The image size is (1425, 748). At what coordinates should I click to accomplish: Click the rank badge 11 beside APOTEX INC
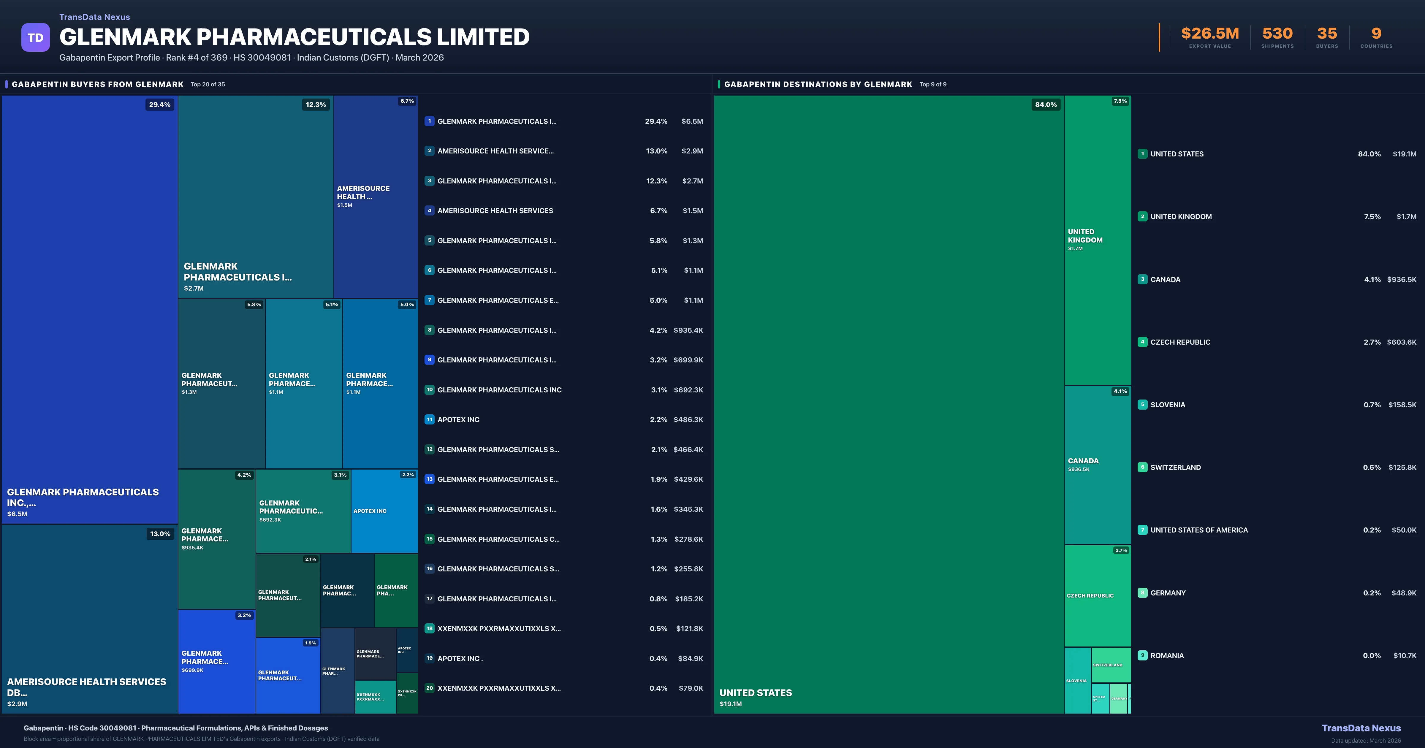[x=429, y=419]
